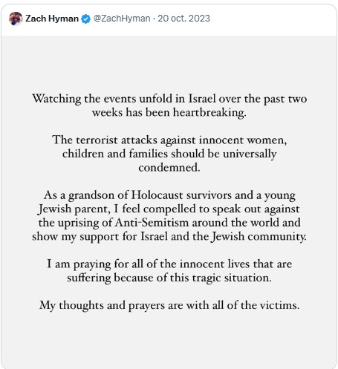Select the 'suffering because of this tragic' line
Image resolution: width=338 pixels, height=369 pixels.
[169, 278]
